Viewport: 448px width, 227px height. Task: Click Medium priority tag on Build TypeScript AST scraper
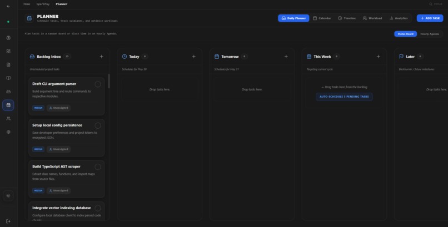[x=38, y=190]
